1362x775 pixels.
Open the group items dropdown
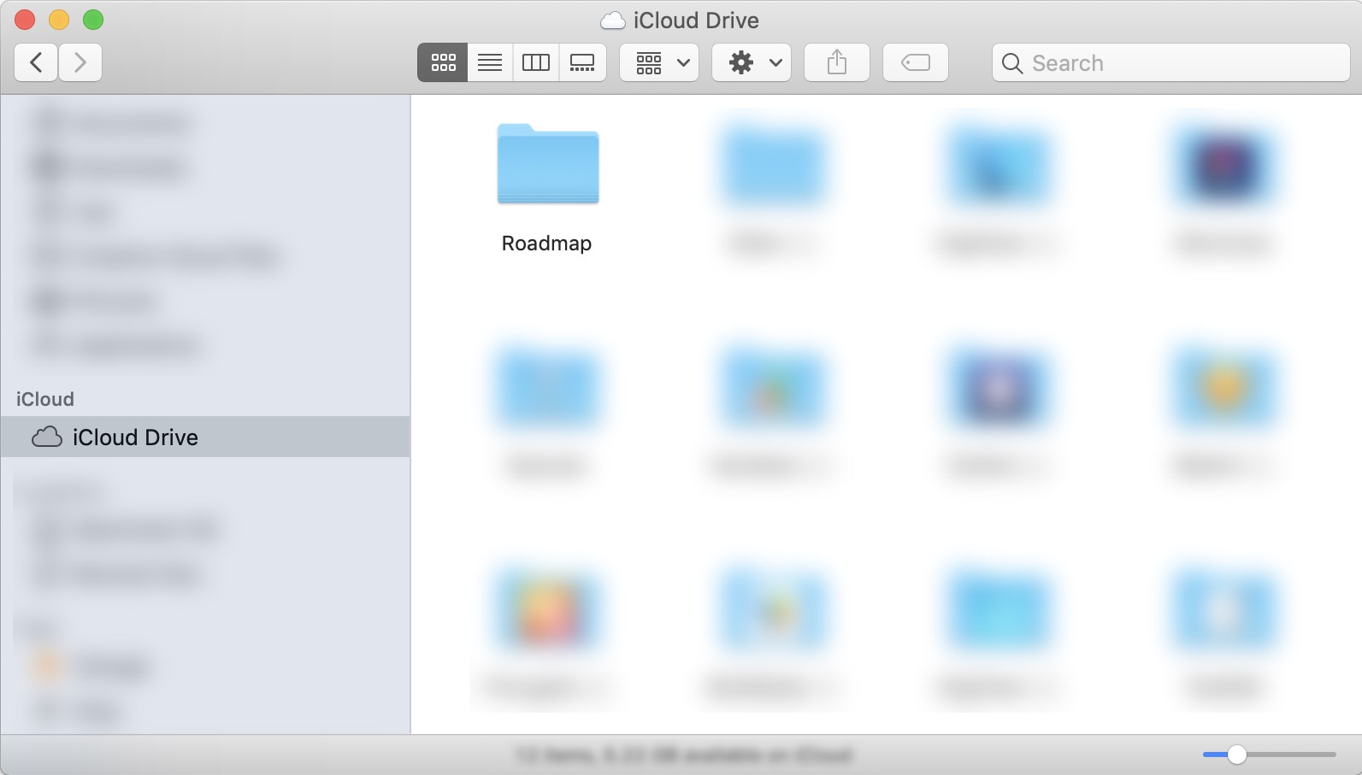pos(659,62)
